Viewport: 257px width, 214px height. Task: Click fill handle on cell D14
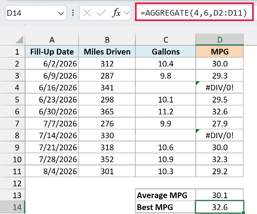(243, 213)
